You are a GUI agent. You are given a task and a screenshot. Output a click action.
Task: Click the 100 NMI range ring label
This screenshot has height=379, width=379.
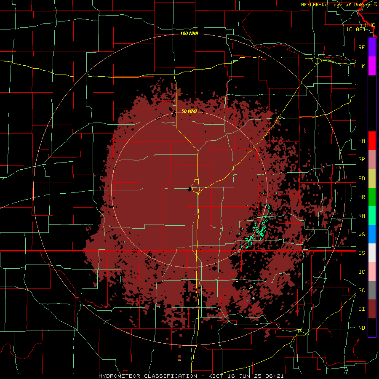tap(189, 33)
